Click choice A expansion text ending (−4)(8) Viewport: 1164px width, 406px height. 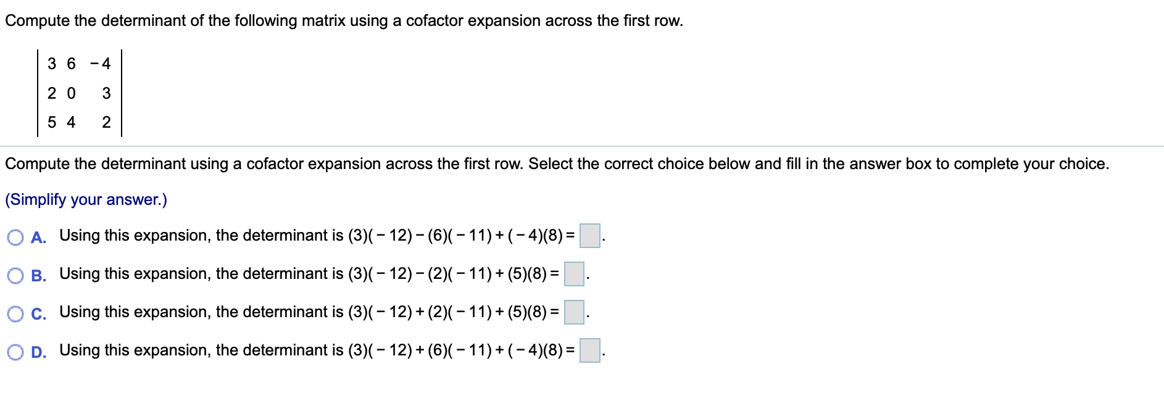point(456,236)
